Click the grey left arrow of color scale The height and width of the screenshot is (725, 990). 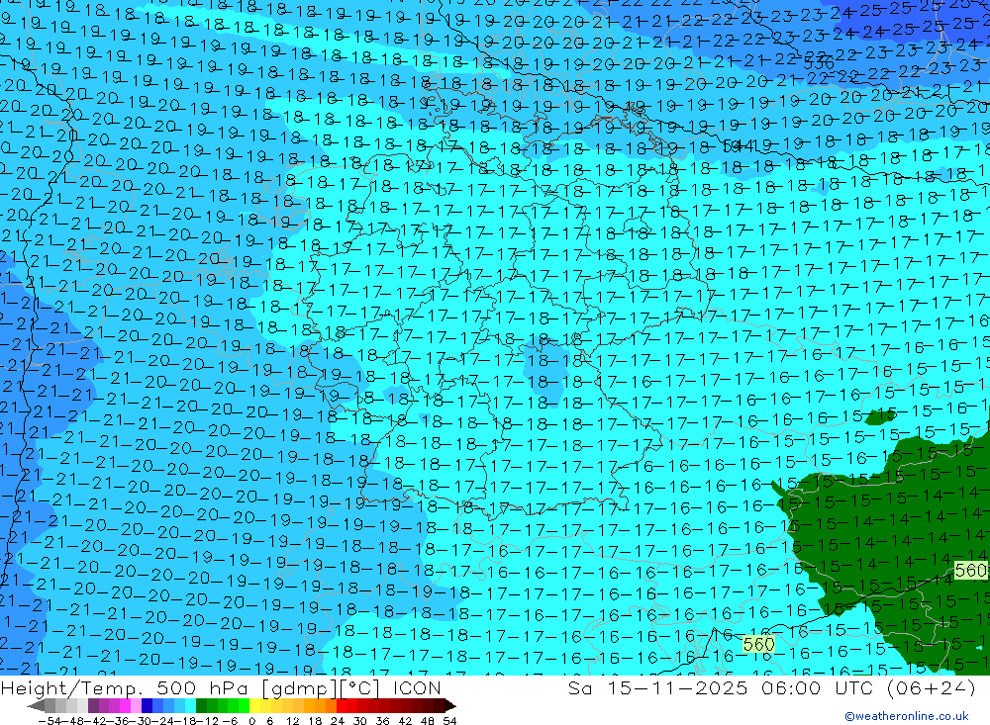36,706
